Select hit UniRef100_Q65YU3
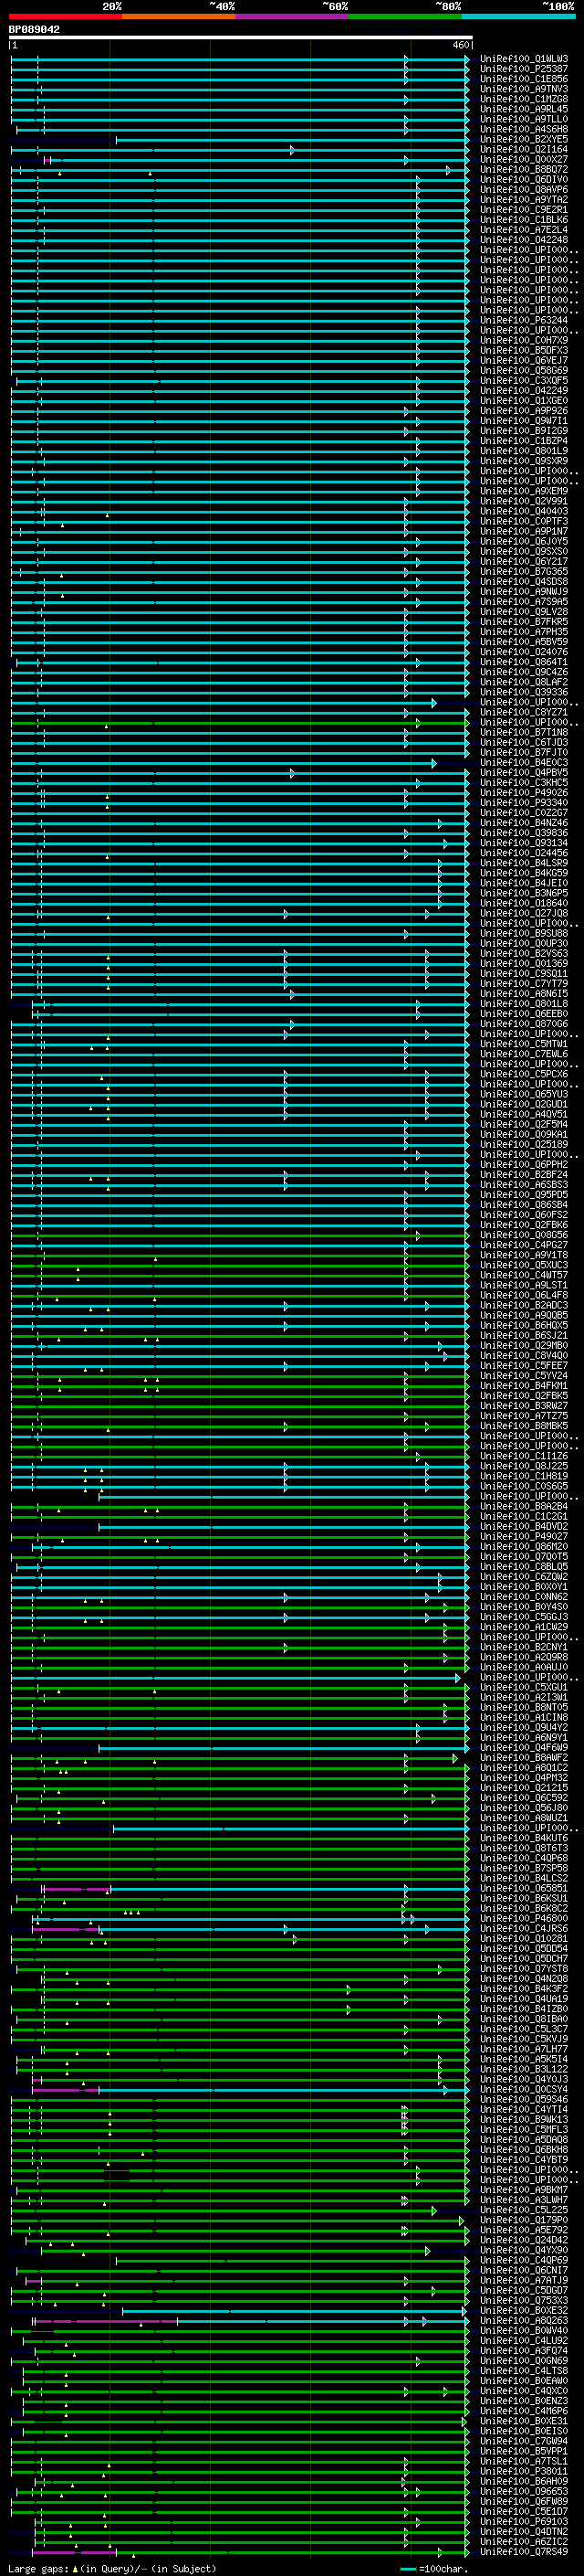 (x=524, y=1094)
